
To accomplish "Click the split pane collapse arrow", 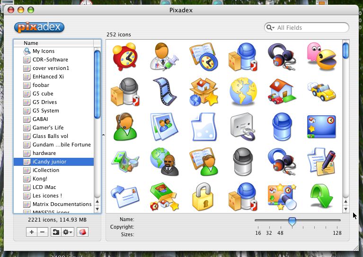I will tap(104, 127).
